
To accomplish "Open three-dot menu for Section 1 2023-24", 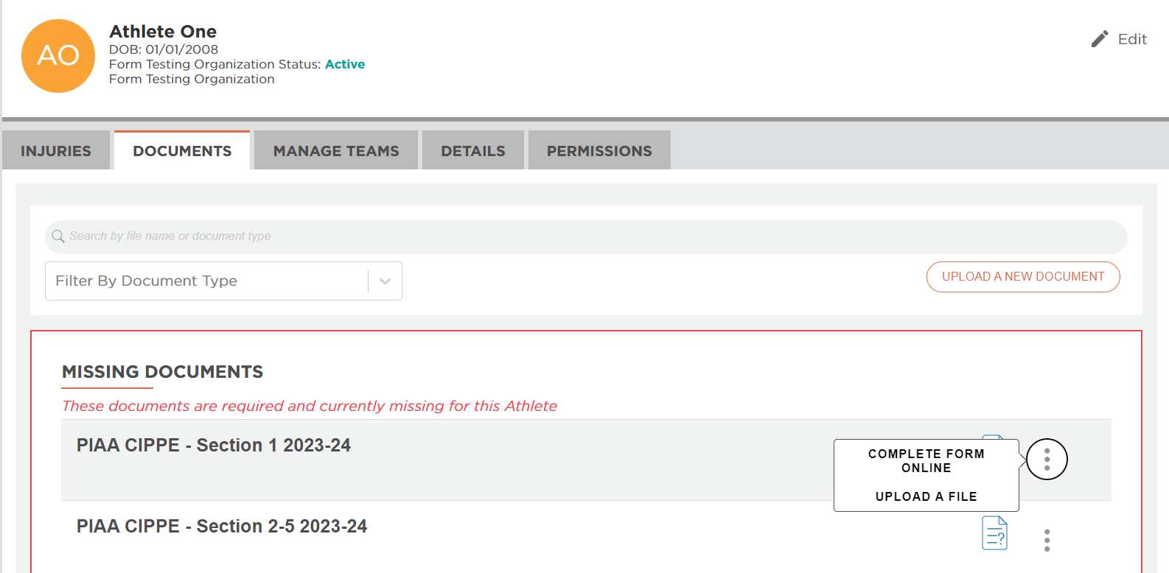I will point(1047,460).
